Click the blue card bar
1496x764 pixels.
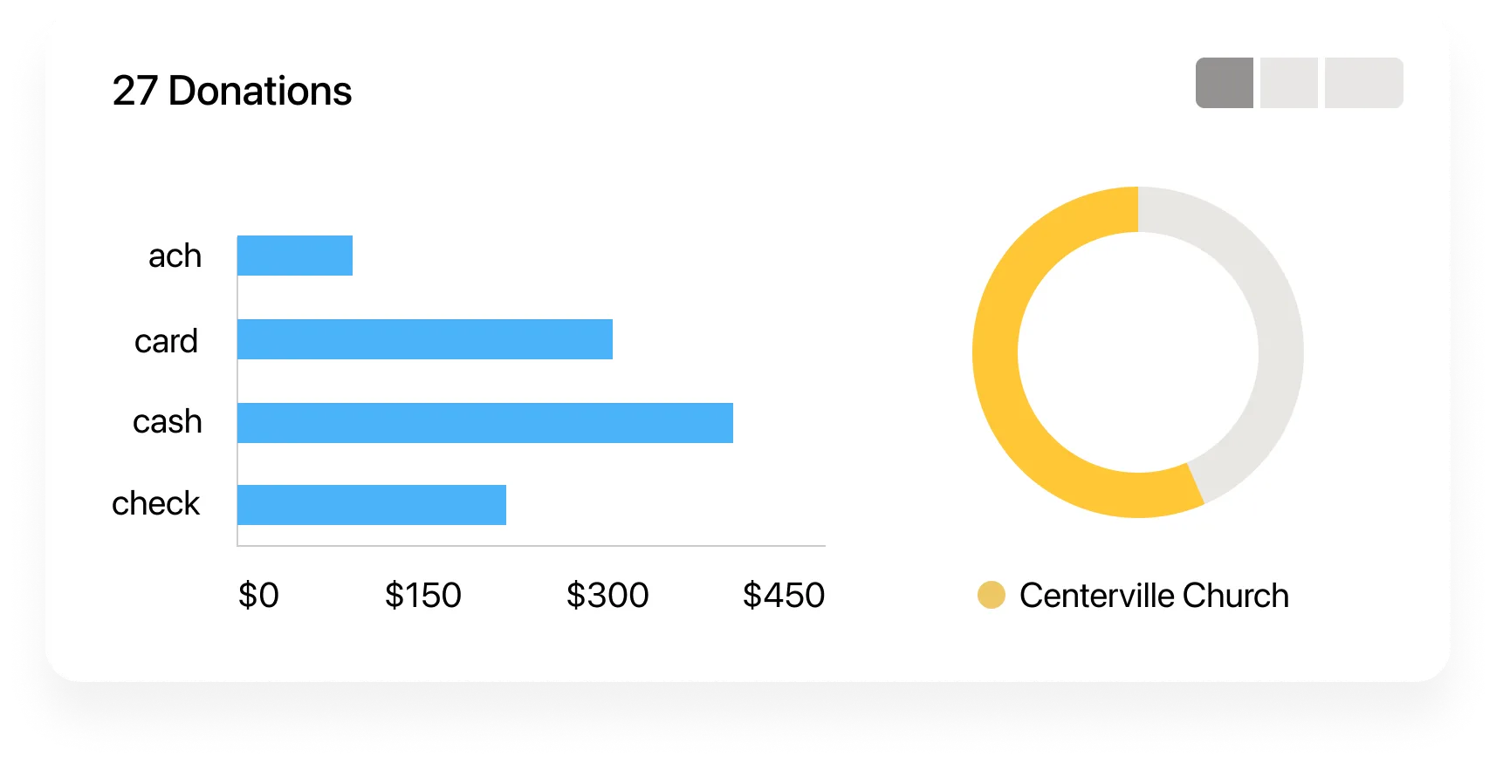coord(425,339)
